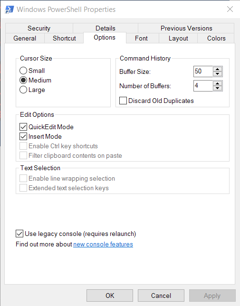Decrease Buffer Size with down arrow

pyautogui.click(x=217, y=74)
